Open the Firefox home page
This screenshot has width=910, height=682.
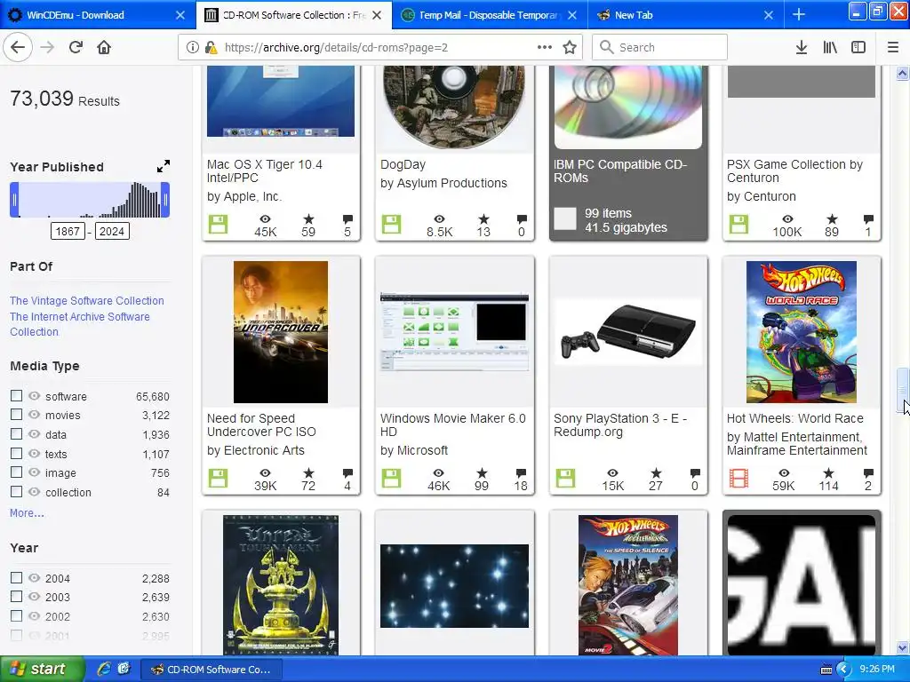coord(104,47)
